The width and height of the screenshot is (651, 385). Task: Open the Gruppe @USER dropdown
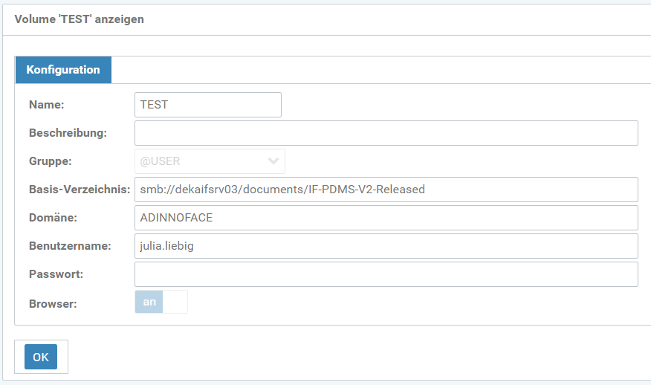[x=201, y=161]
